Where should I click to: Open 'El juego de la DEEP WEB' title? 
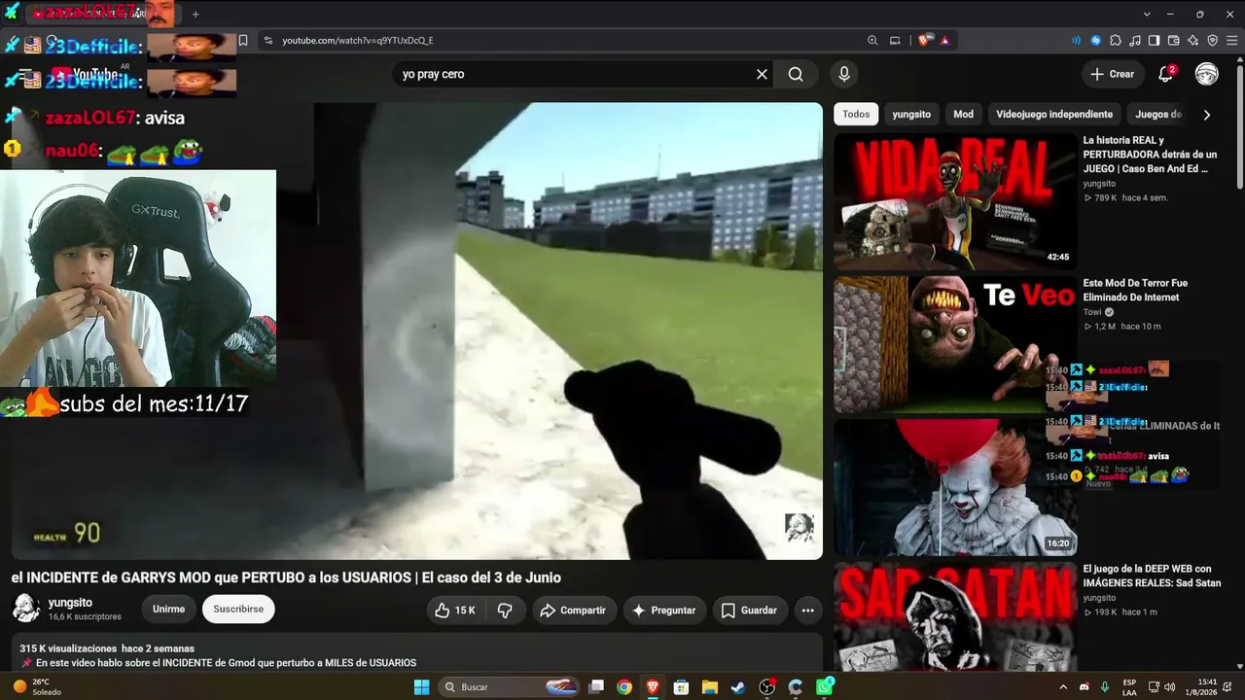tap(1152, 576)
